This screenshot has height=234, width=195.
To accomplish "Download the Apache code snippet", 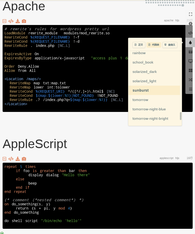I will [18, 21].
